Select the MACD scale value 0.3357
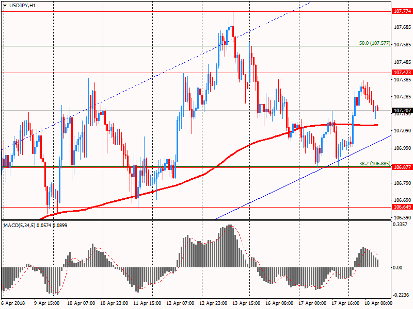413x309 pixels. tap(400, 225)
